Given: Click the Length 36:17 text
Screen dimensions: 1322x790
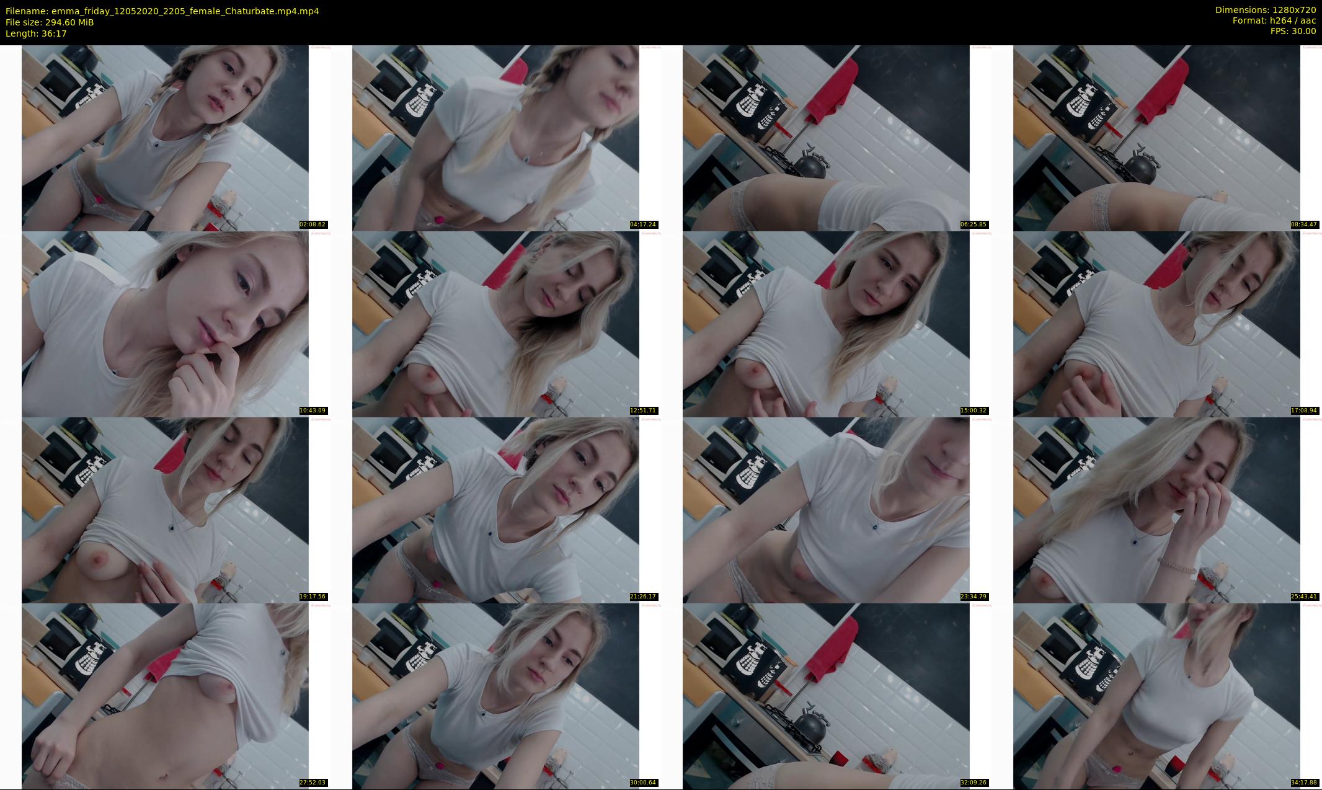Looking at the screenshot, I should 36,33.
